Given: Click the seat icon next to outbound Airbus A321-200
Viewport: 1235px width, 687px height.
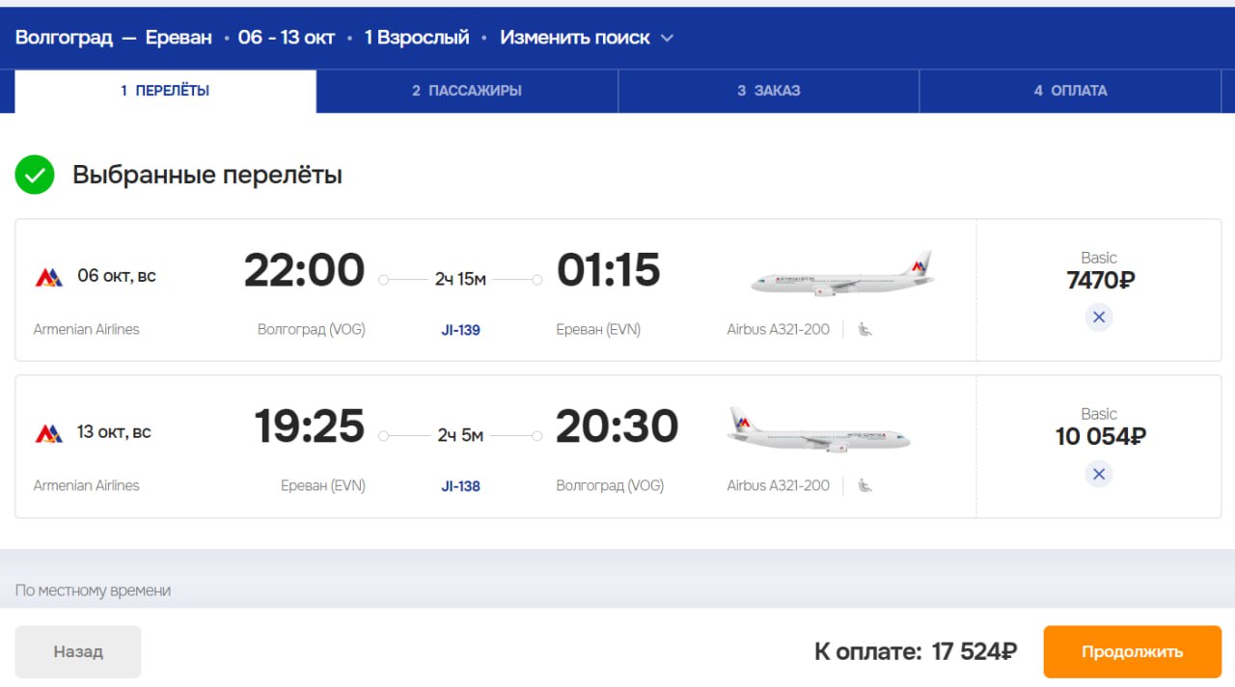Looking at the screenshot, I should [865, 330].
